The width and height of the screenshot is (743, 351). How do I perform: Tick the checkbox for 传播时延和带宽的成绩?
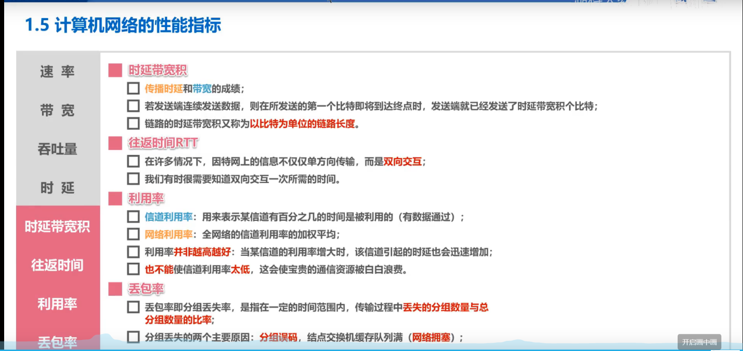133,88
